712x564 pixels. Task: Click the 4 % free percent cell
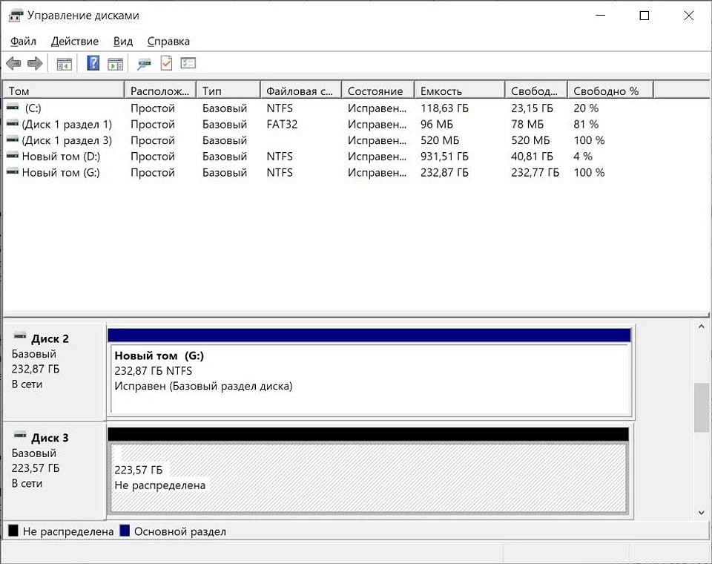[x=583, y=157]
